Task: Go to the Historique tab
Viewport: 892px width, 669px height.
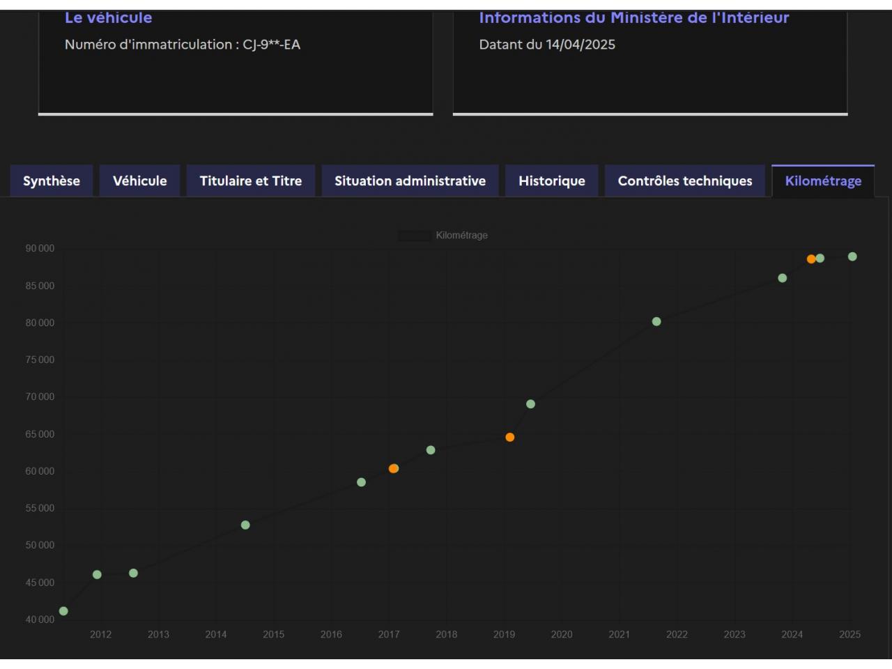Action: (x=551, y=181)
